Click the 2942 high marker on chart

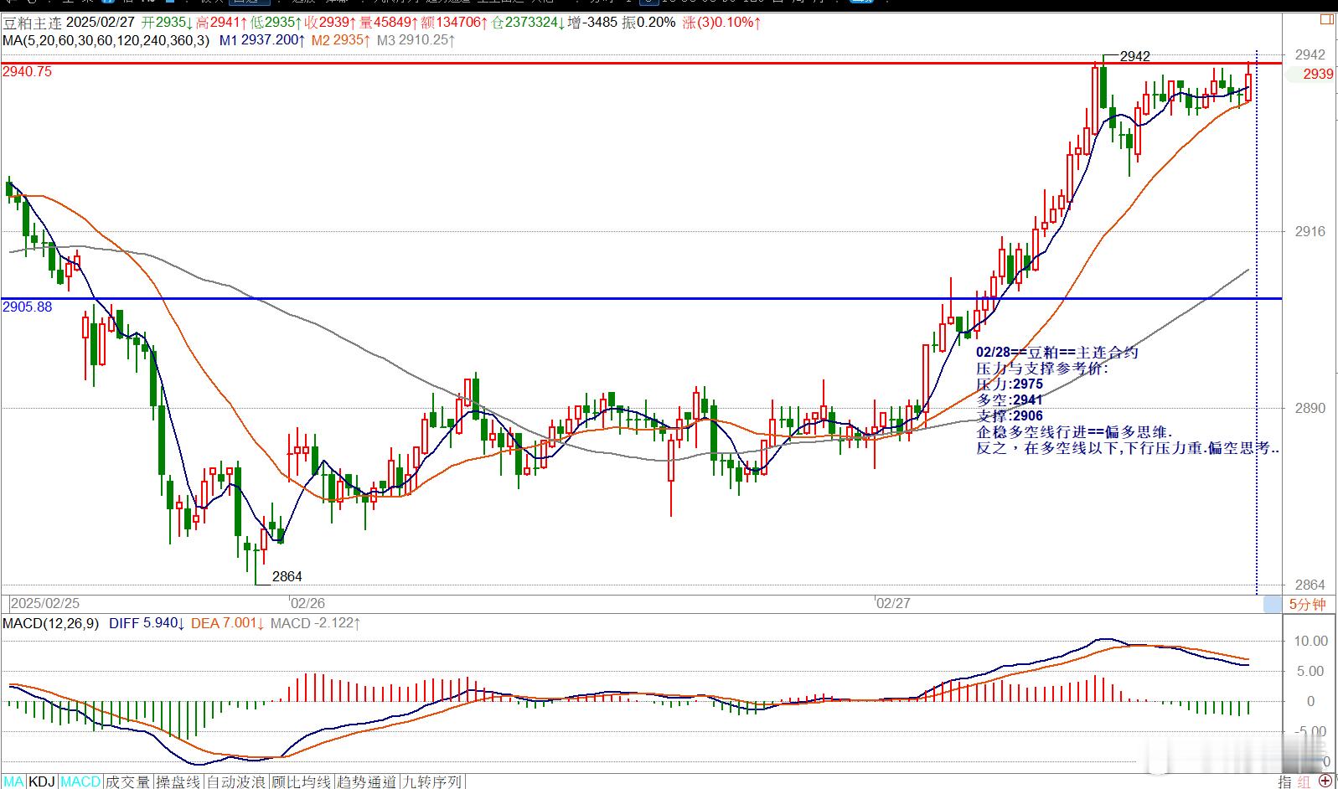1135,56
